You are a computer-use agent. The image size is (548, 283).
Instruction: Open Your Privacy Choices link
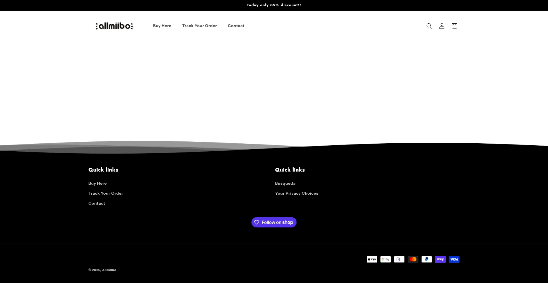pos(297,193)
